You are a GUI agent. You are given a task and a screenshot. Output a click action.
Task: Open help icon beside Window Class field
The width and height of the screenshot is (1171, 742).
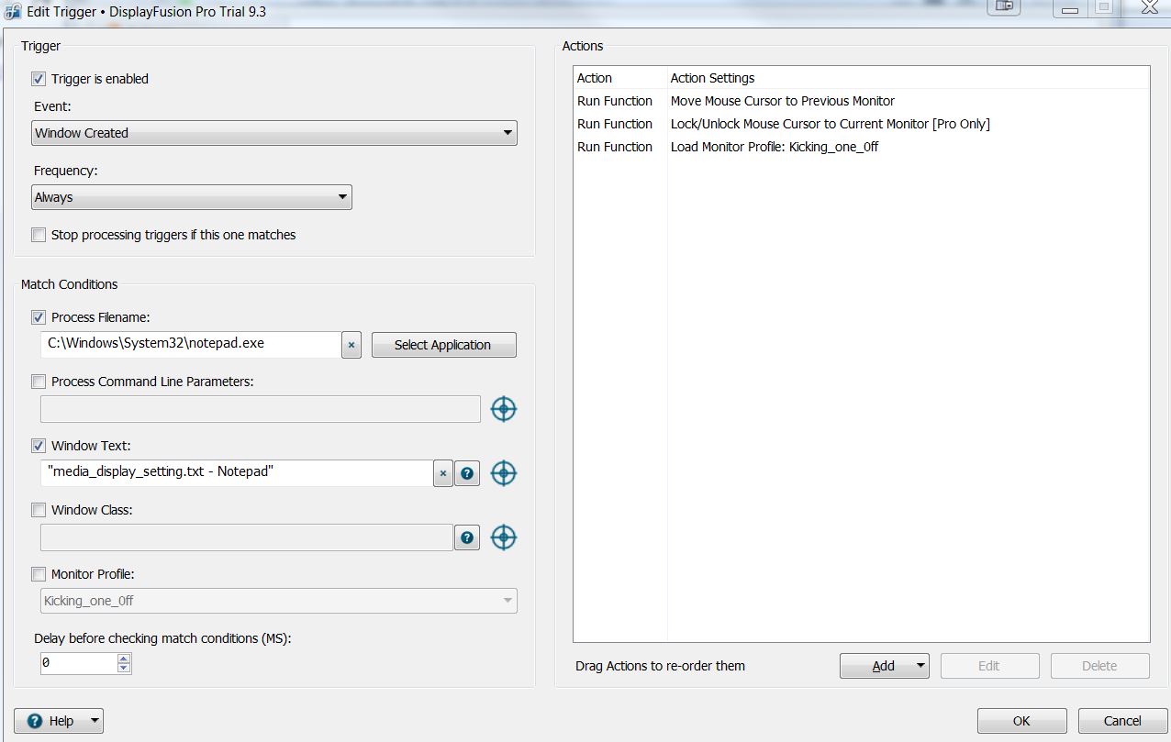tap(467, 537)
